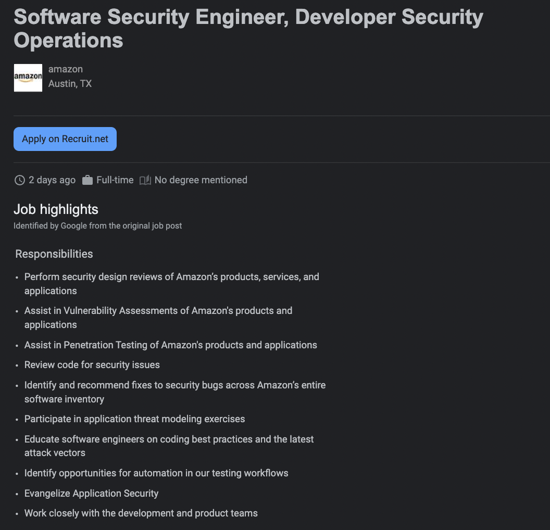Viewport: 550px width, 530px height.
Task: Click the clock icon beside 2 days ago
Action: 20,180
